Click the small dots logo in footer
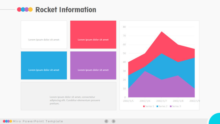Image resolution: width=220 pixels, height=124 pixels. [8, 121]
